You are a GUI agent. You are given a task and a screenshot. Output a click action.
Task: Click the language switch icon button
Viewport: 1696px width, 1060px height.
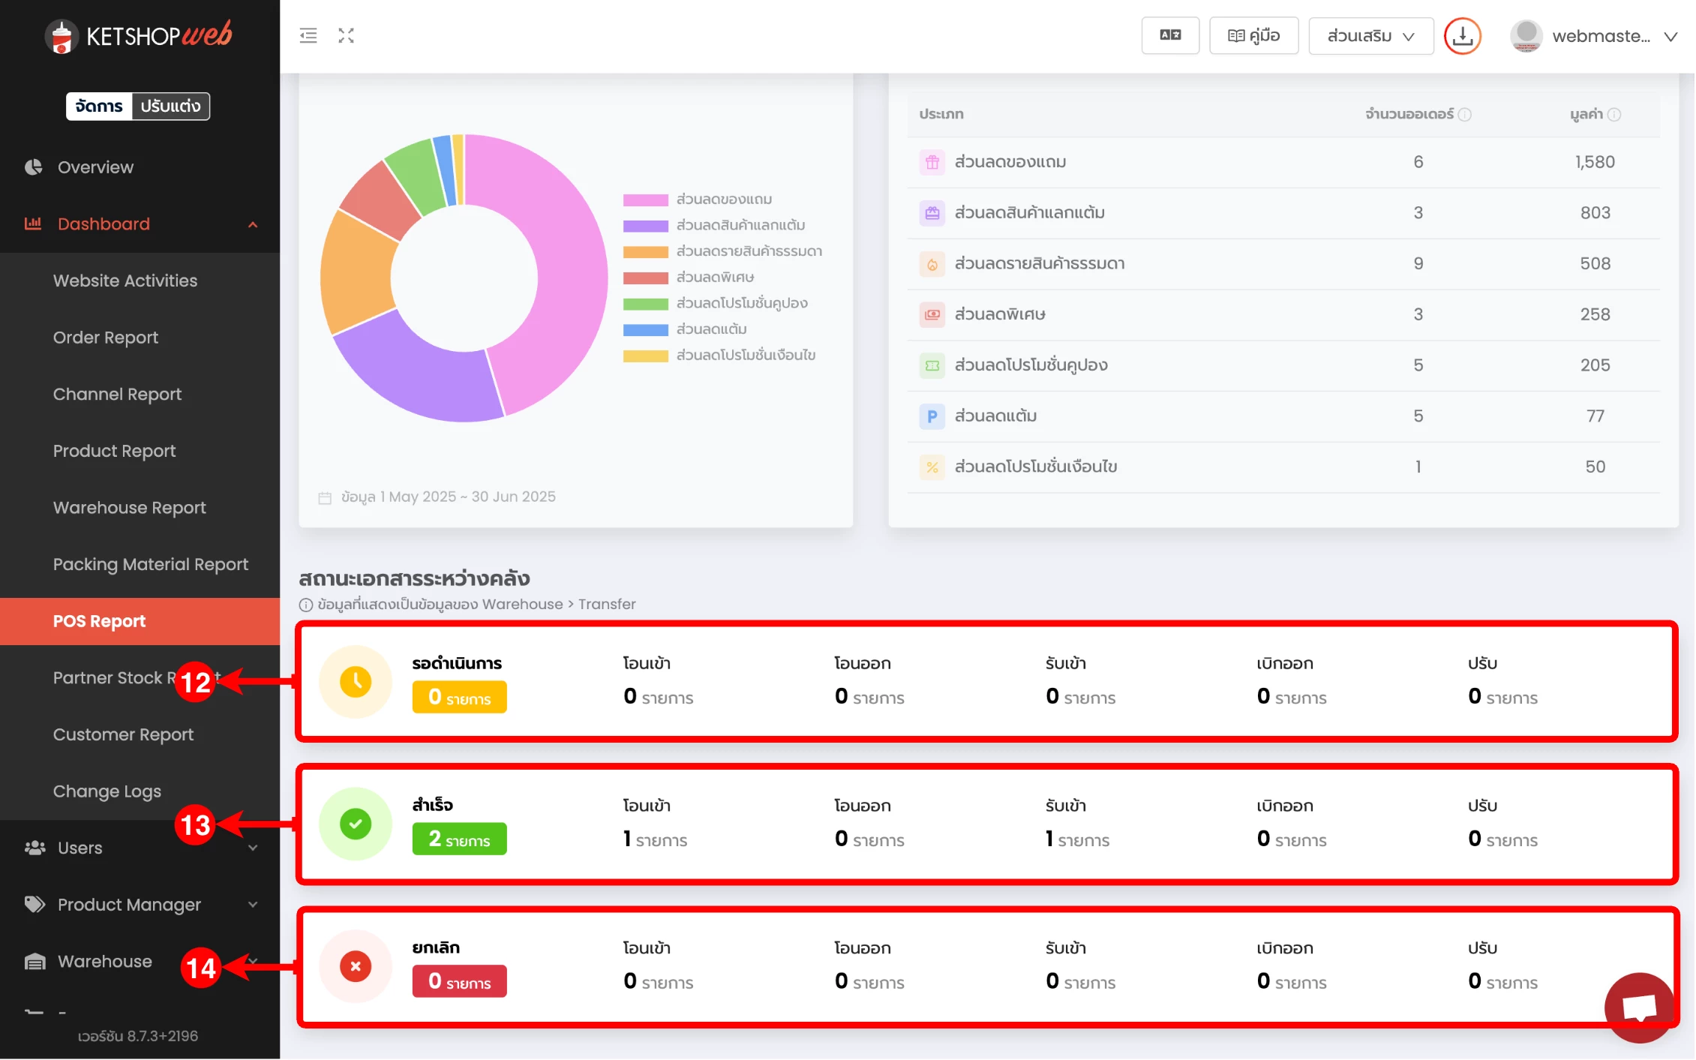click(x=1170, y=35)
